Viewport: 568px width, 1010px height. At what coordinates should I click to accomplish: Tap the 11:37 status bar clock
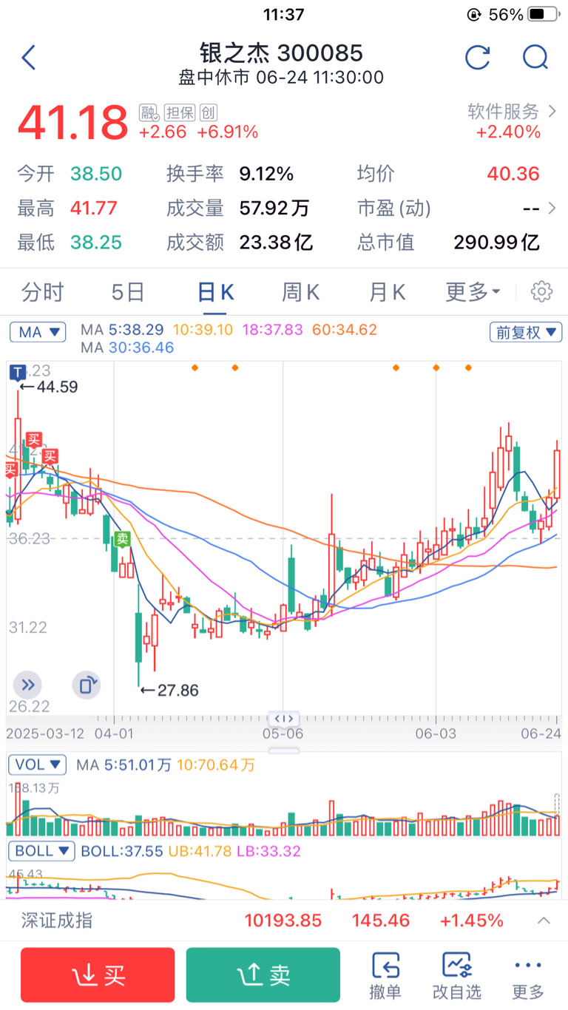point(284,14)
